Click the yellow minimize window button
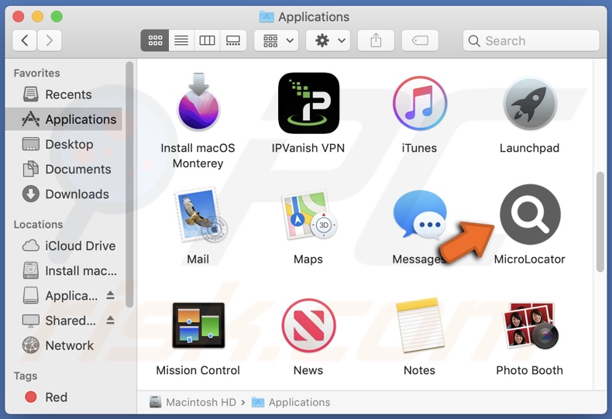This screenshot has height=419, width=612. 37,16
